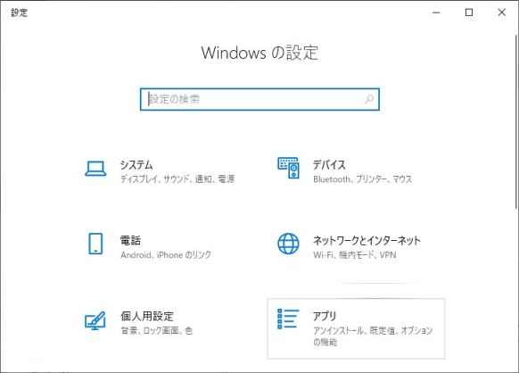519x373 pixels.
Task: Maximize the 設定 window
Action: click(469, 12)
